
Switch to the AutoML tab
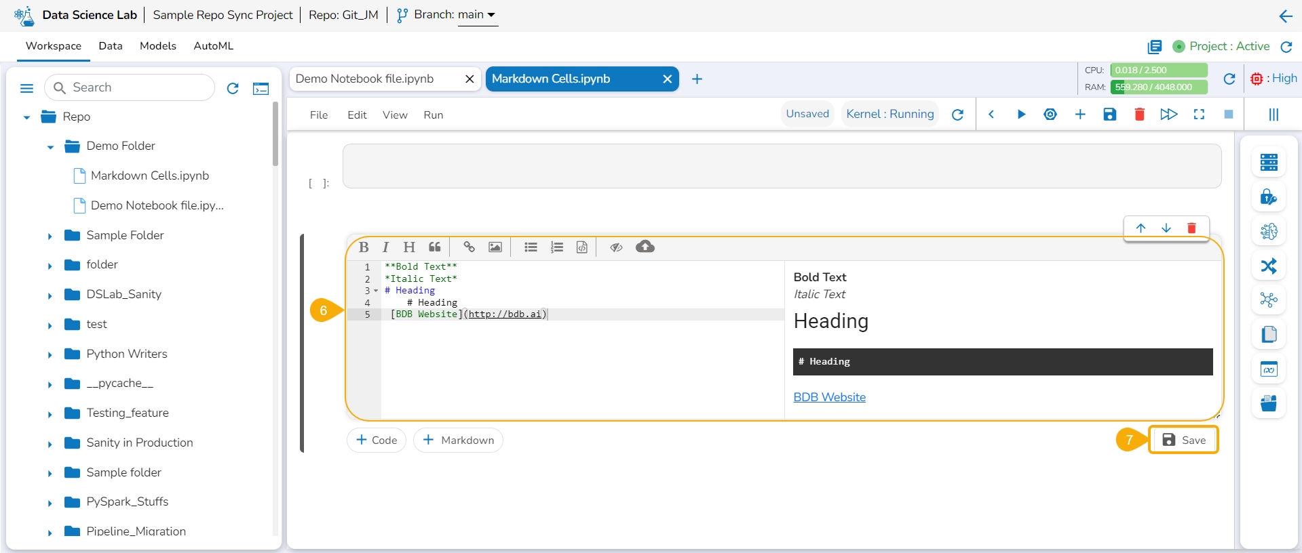point(213,46)
